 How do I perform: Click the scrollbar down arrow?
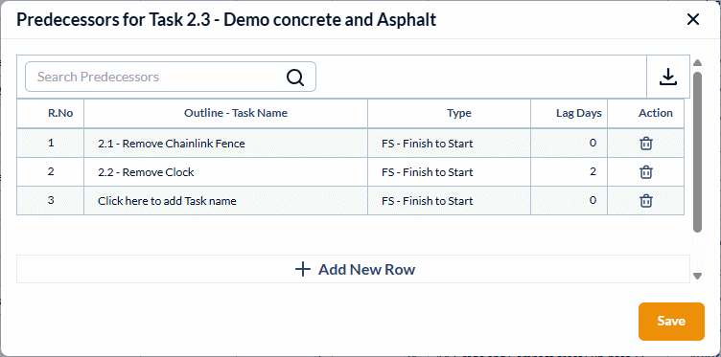coord(697,276)
